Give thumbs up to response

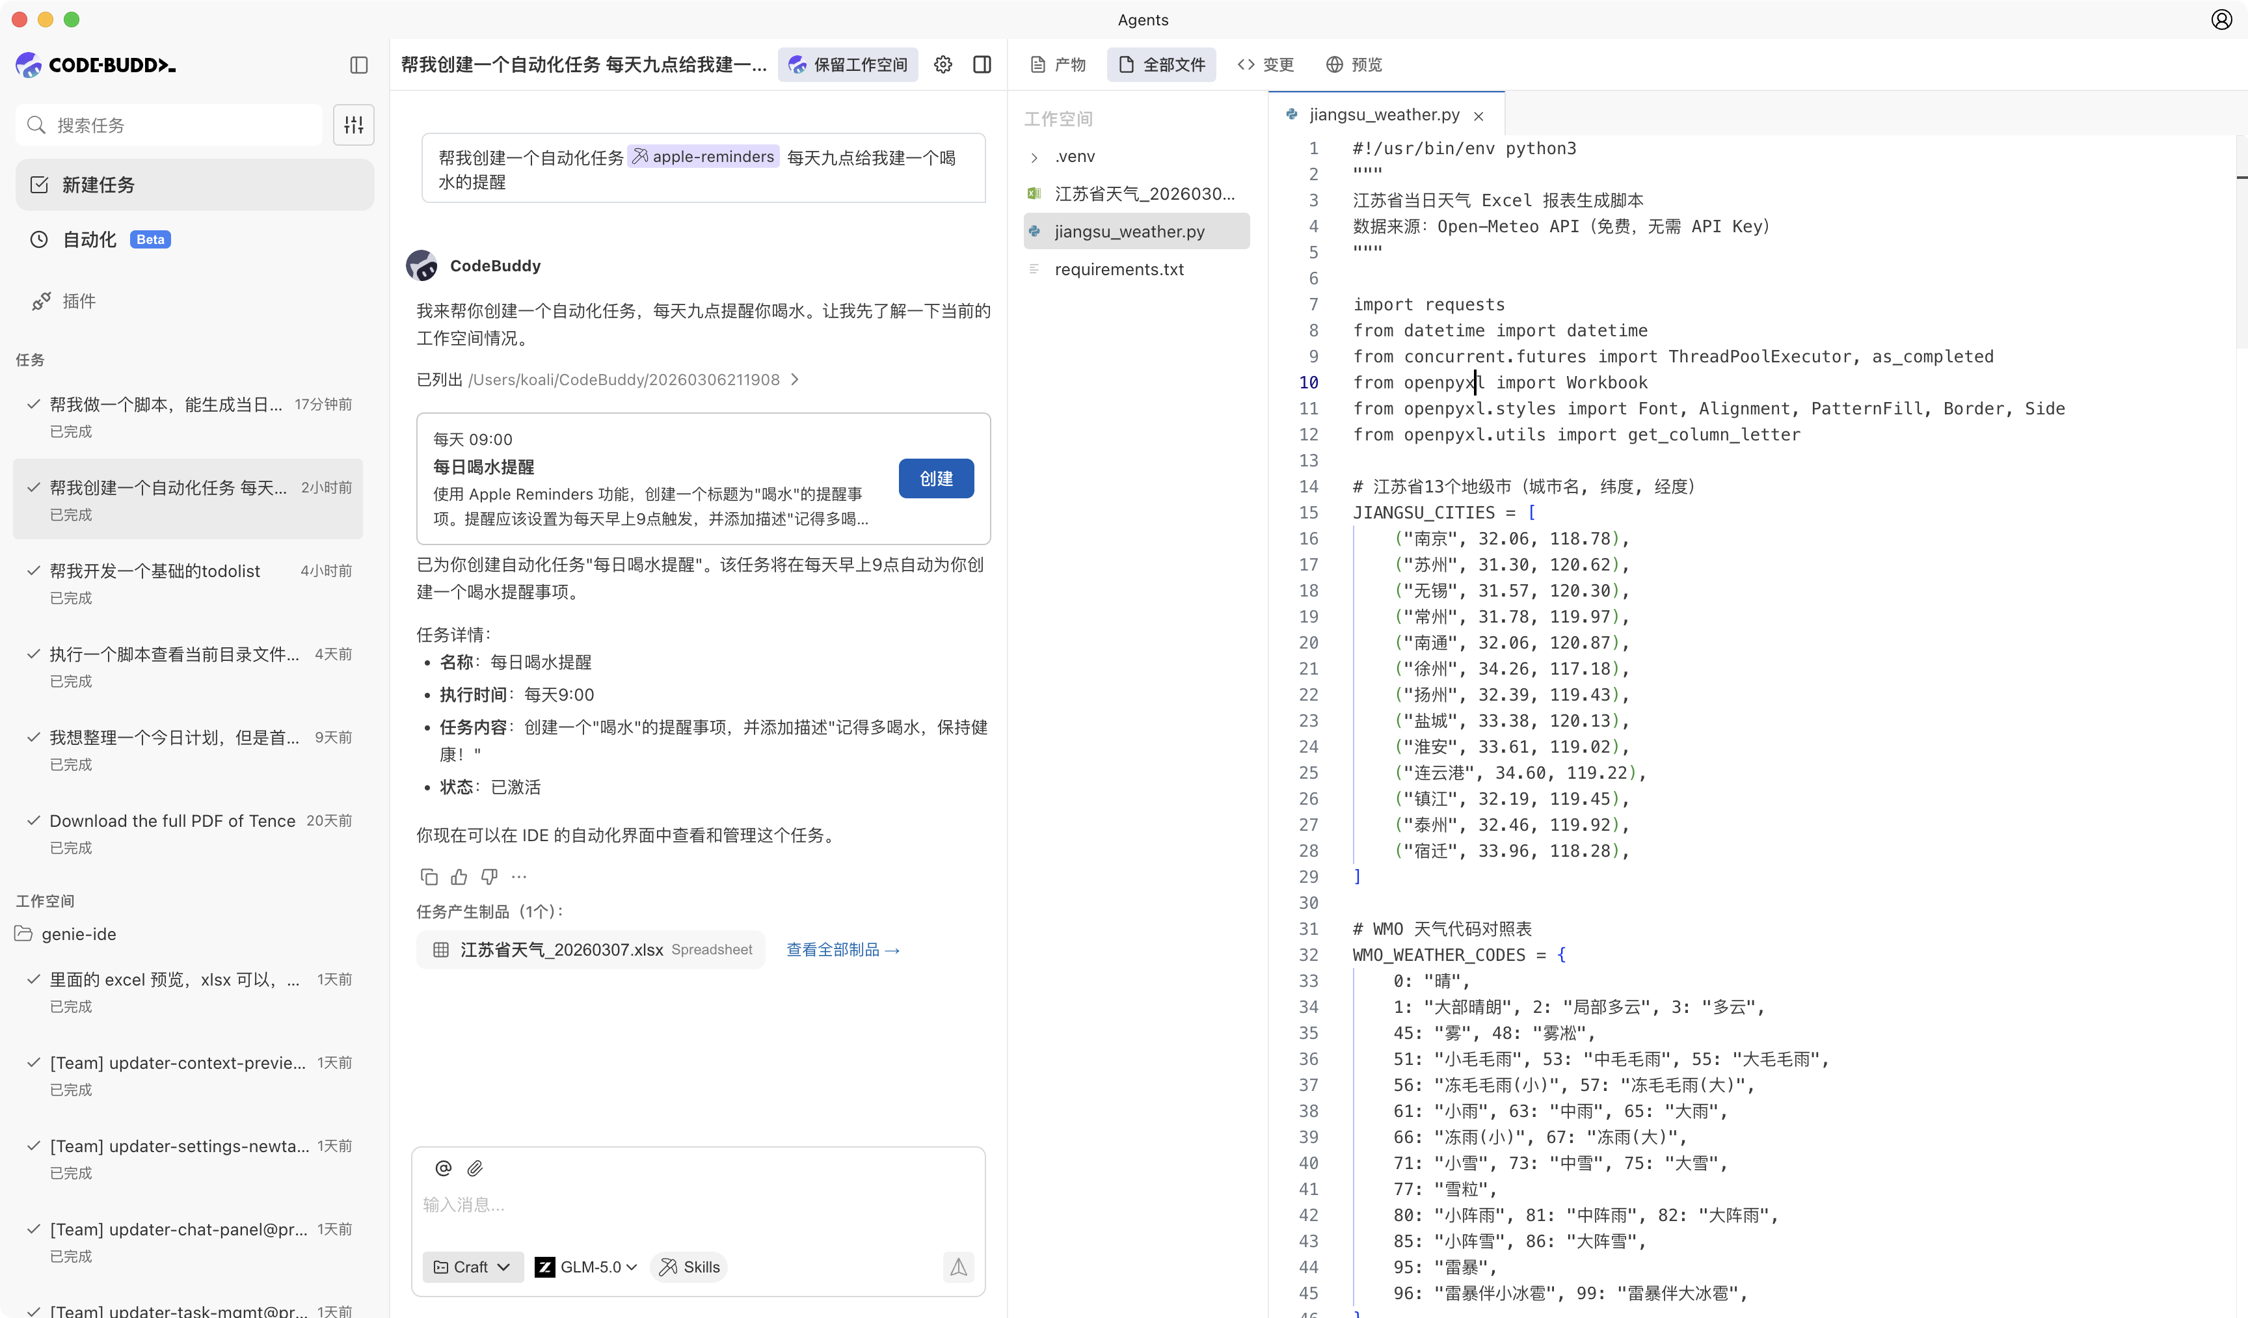(459, 877)
